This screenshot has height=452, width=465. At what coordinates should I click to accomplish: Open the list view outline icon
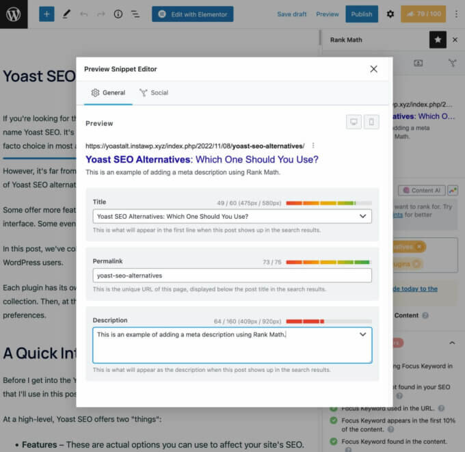click(135, 14)
